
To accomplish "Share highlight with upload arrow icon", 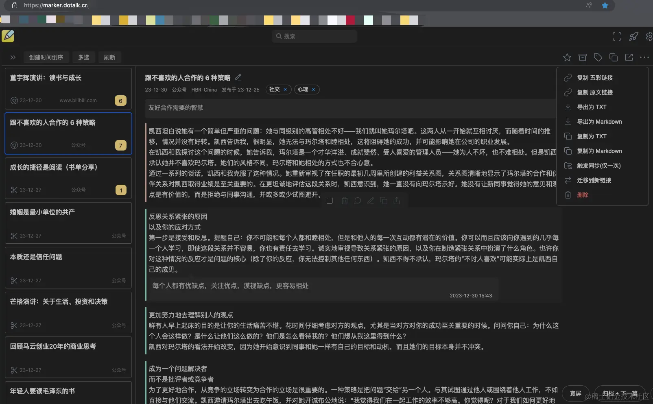I will [x=397, y=201].
